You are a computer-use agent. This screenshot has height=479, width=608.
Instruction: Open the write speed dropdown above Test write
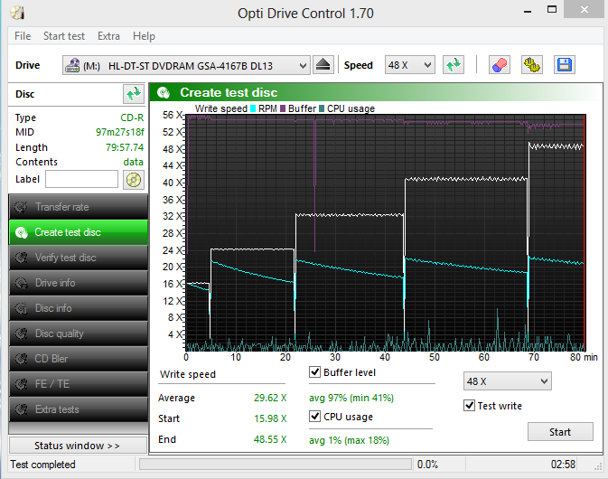click(x=507, y=381)
